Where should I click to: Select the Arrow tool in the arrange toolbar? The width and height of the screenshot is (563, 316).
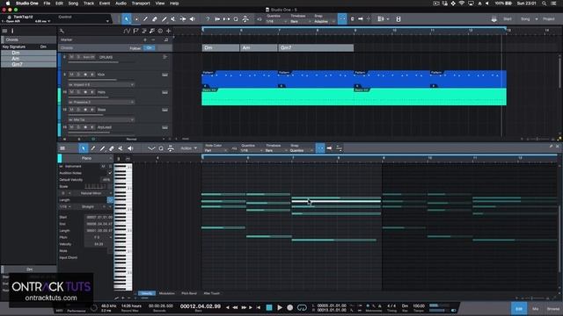(127, 19)
